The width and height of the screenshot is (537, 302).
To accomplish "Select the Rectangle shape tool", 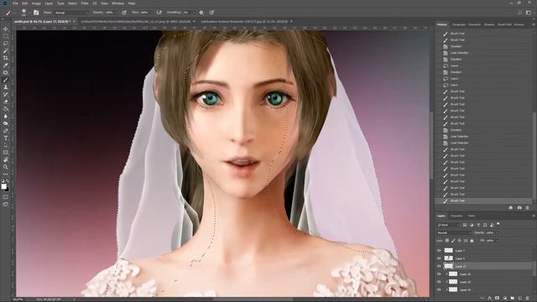I will click(x=6, y=153).
